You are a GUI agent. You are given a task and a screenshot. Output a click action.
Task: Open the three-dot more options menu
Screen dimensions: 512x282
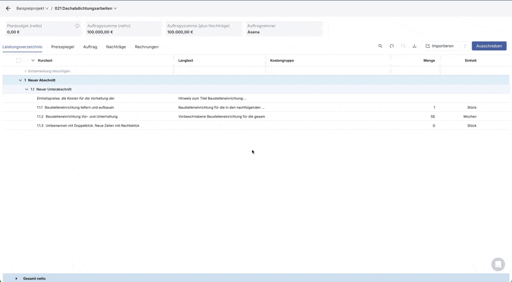coord(465,46)
